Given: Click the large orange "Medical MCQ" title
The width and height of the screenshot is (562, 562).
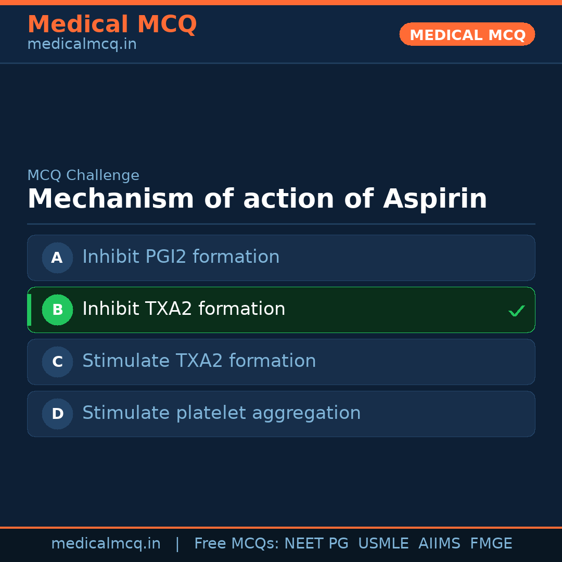Looking at the screenshot, I should [112, 24].
